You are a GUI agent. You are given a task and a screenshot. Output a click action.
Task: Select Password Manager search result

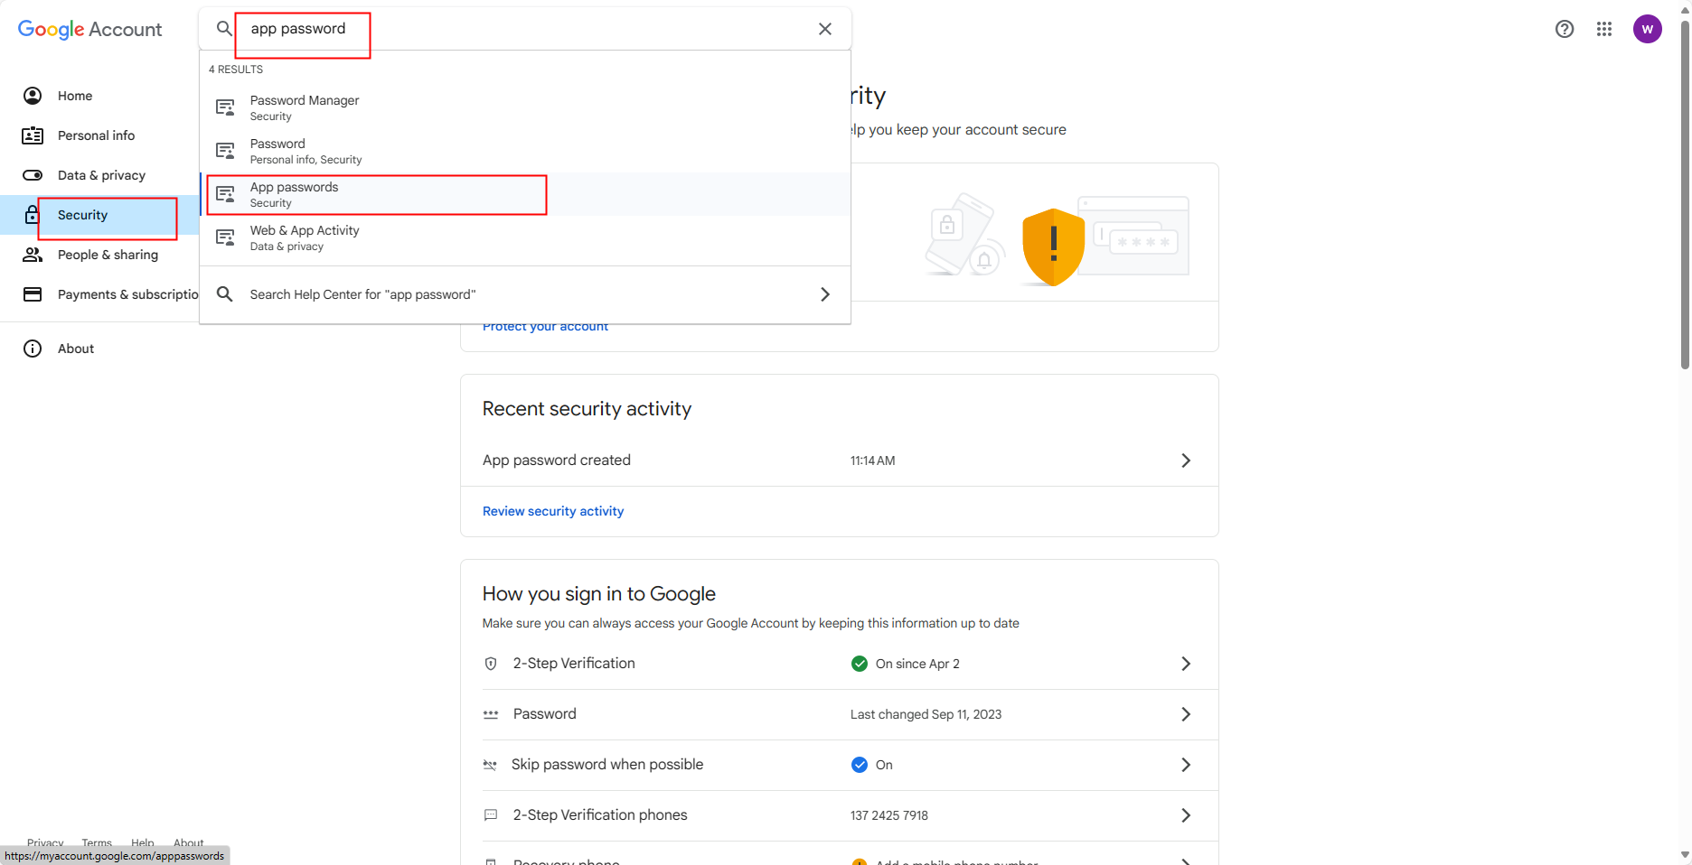click(x=305, y=107)
